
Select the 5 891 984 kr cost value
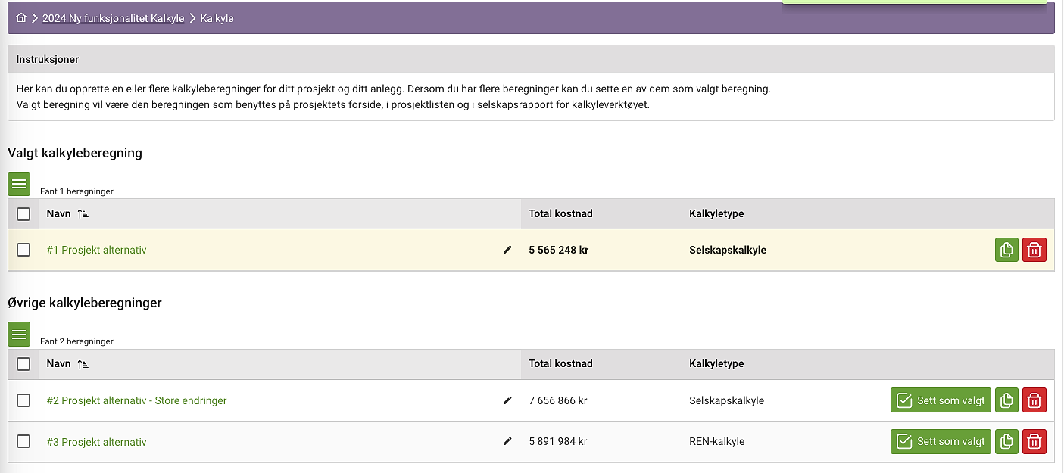point(558,441)
